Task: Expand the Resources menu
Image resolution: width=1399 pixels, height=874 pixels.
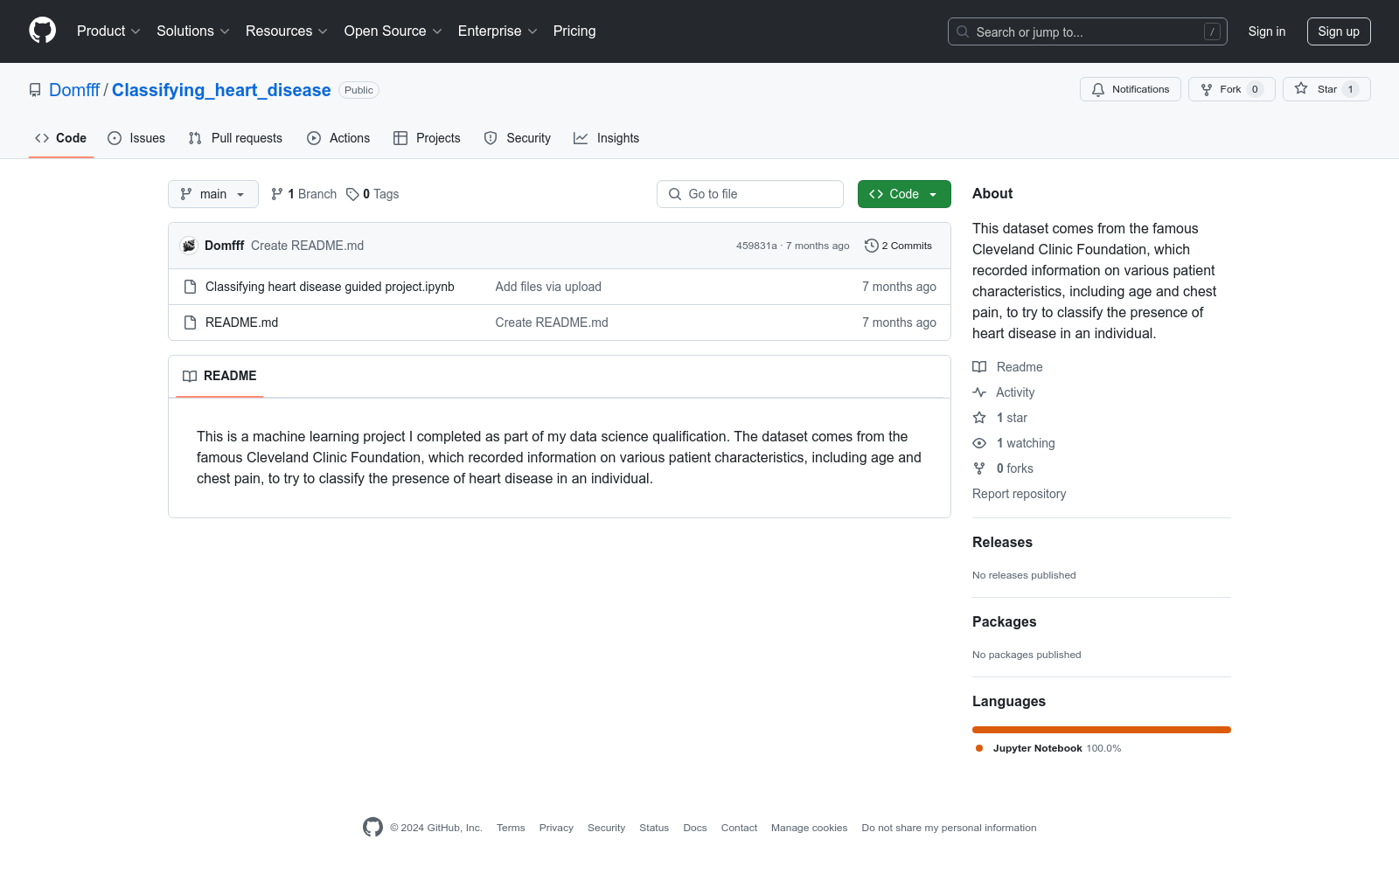Action: [x=287, y=31]
